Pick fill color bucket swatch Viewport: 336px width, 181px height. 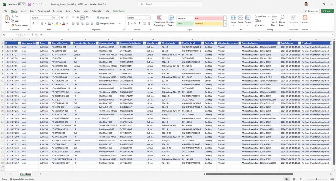click(57, 23)
